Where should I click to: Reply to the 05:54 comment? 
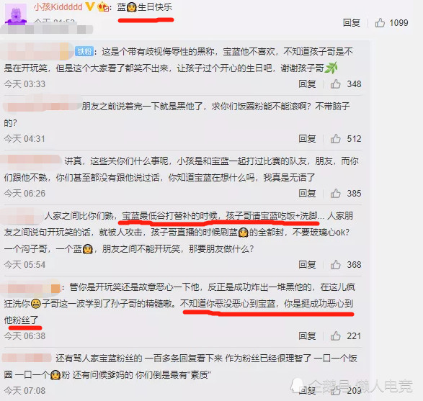pyautogui.click(x=307, y=265)
